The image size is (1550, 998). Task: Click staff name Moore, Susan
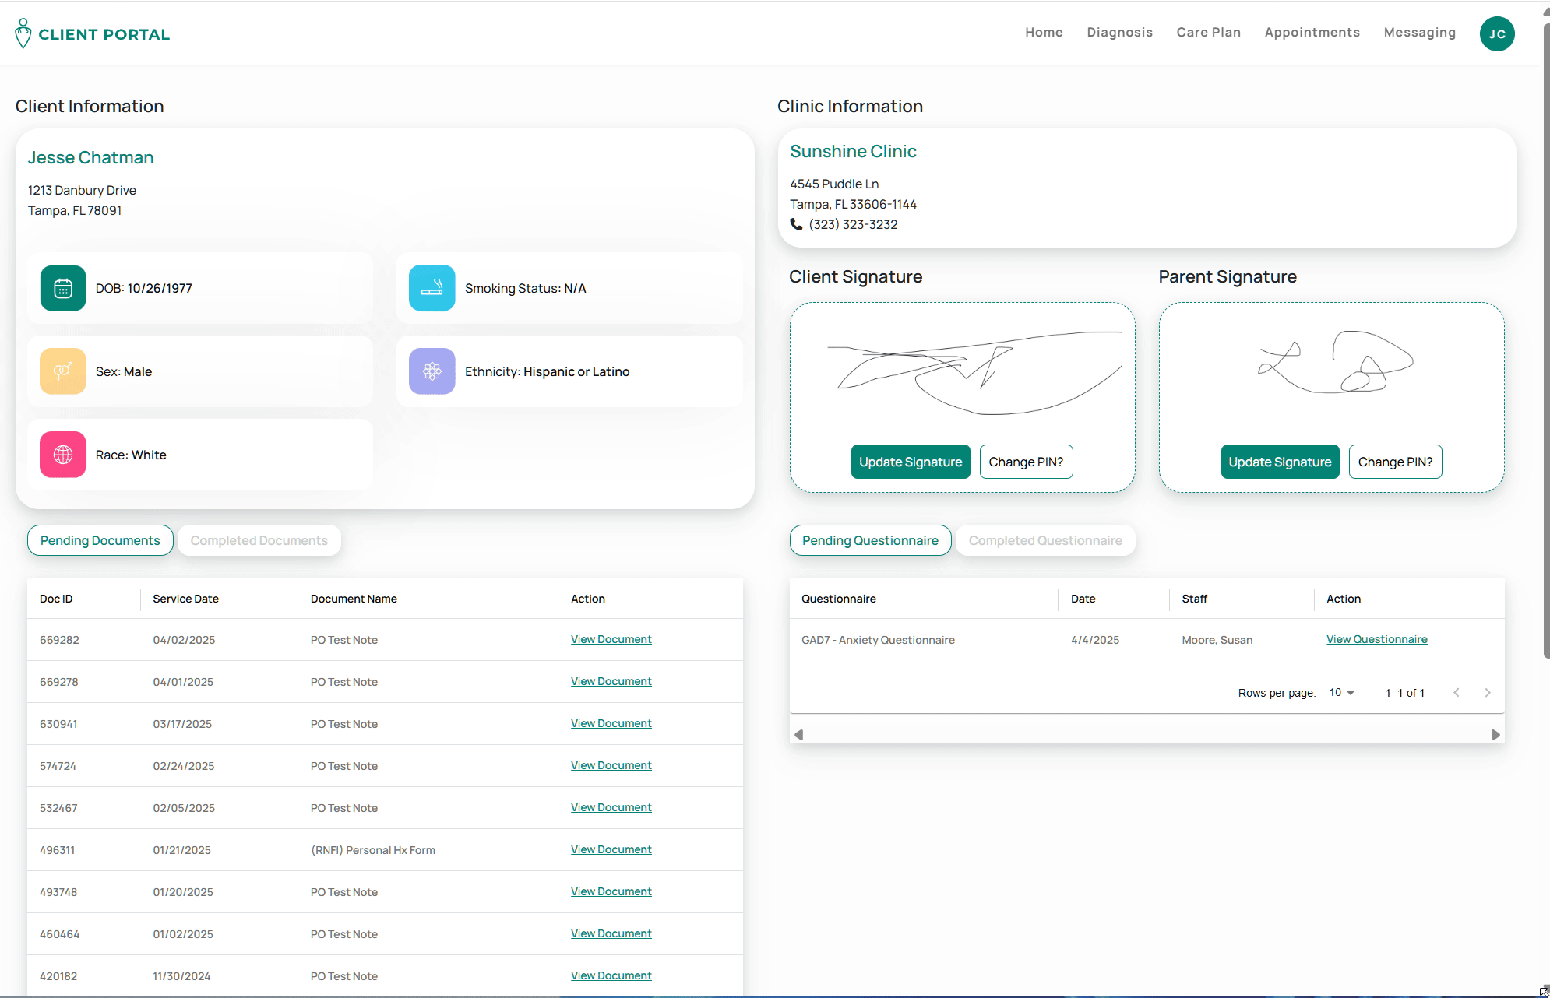[1217, 640]
